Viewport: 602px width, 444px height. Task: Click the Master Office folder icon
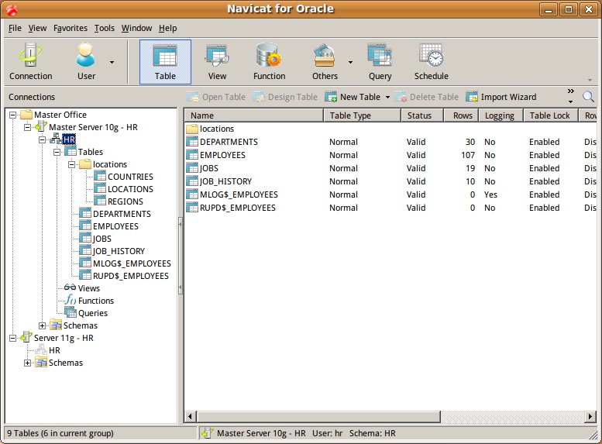pyautogui.click(x=26, y=114)
